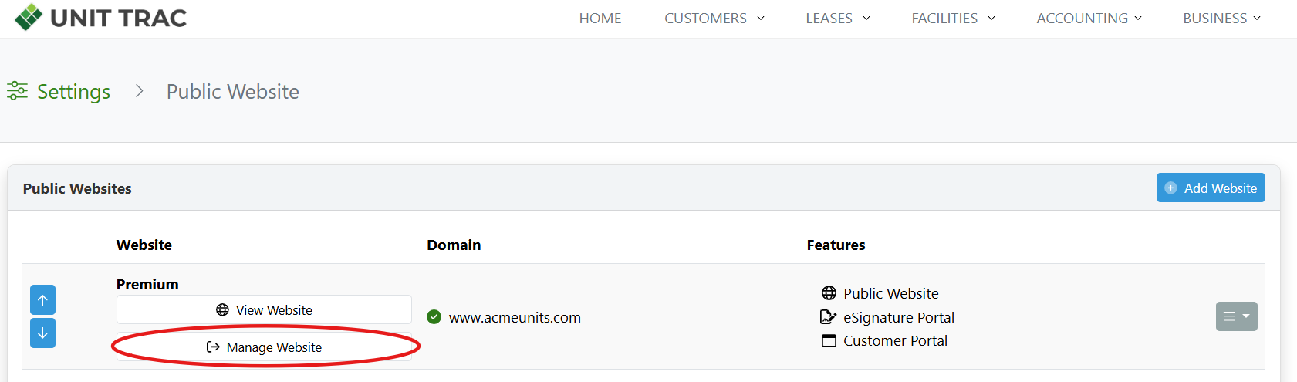The width and height of the screenshot is (1297, 382).
Task: Expand the Facilities dropdown menu
Action: pos(953,19)
